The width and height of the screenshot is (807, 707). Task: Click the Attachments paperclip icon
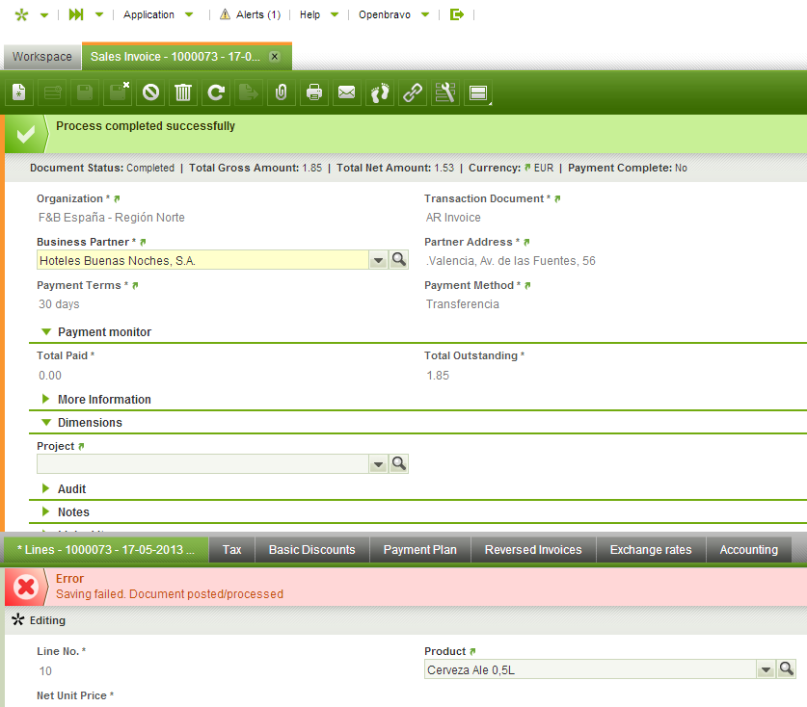282,92
